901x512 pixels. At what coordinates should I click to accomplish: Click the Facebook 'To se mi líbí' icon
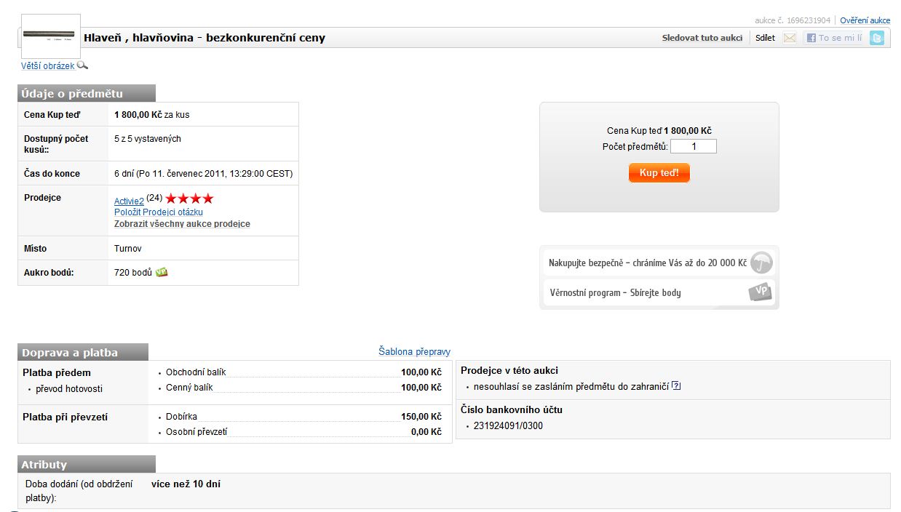(811, 38)
